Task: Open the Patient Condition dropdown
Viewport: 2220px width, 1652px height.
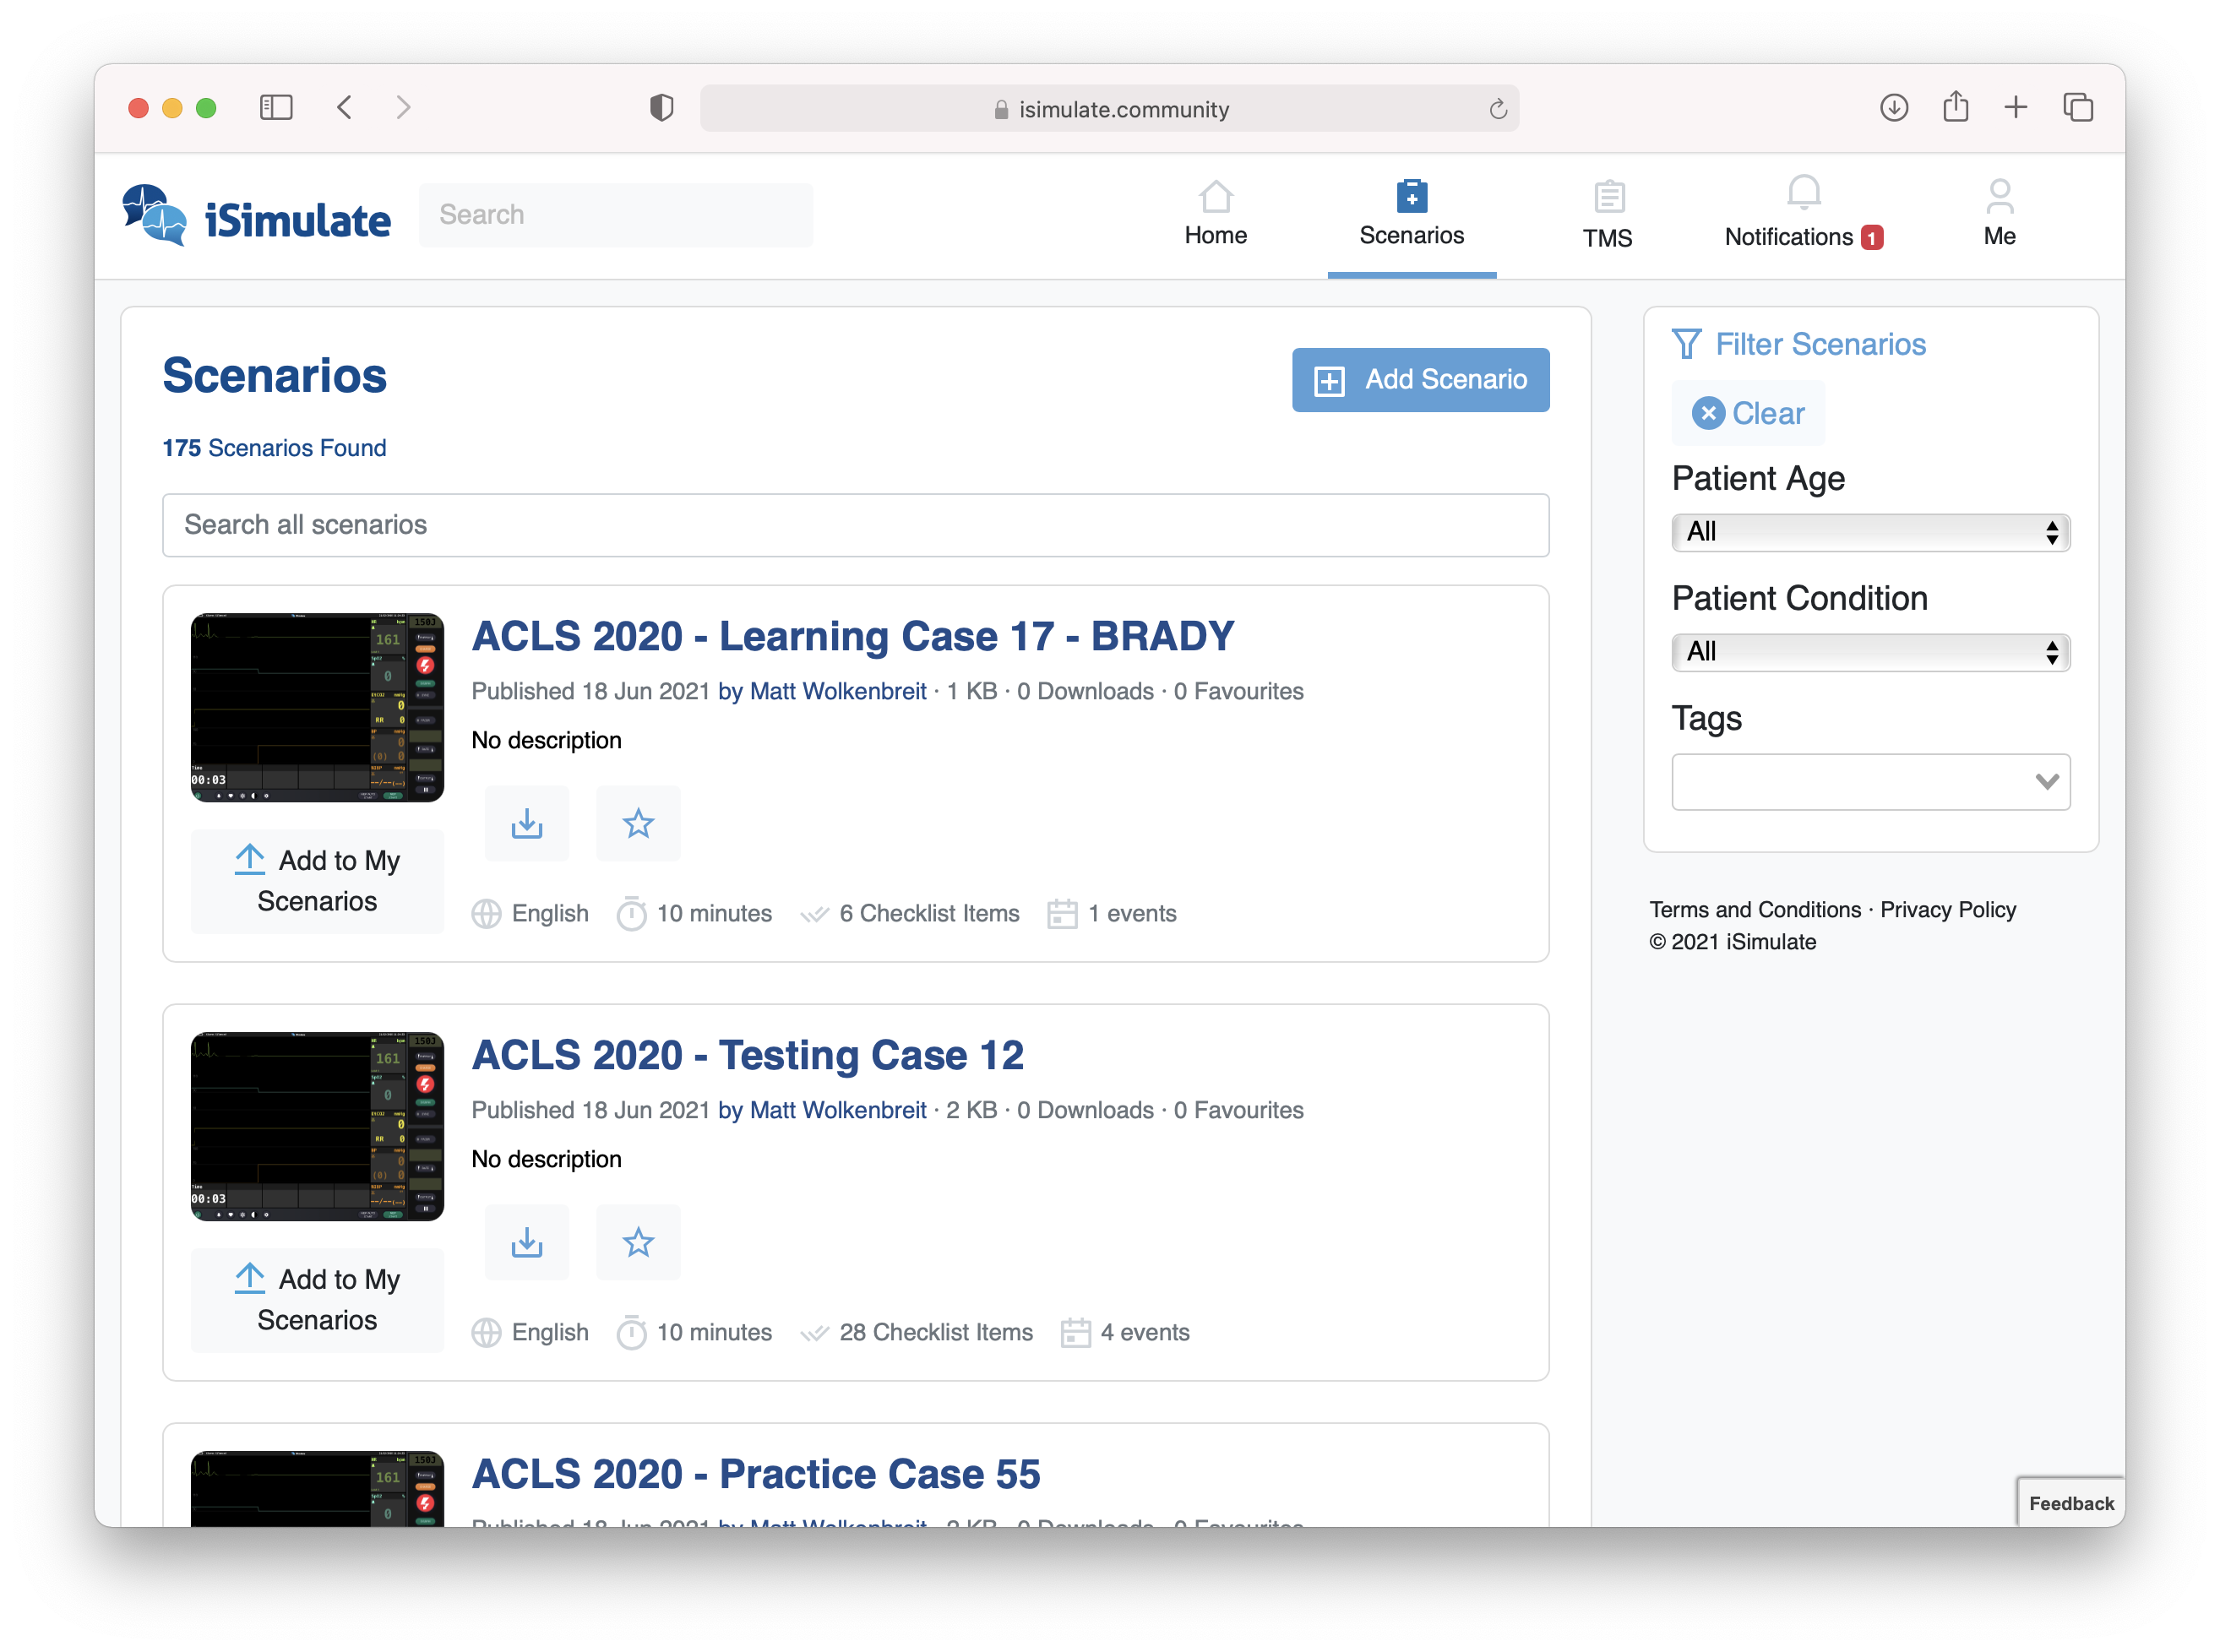Action: [x=1870, y=652]
